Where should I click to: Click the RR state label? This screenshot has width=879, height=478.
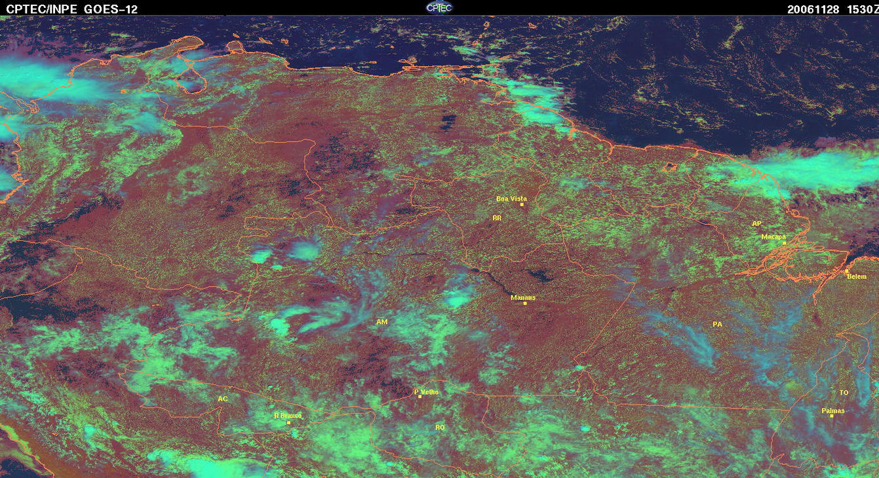pyautogui.click(x=497, y=217)
